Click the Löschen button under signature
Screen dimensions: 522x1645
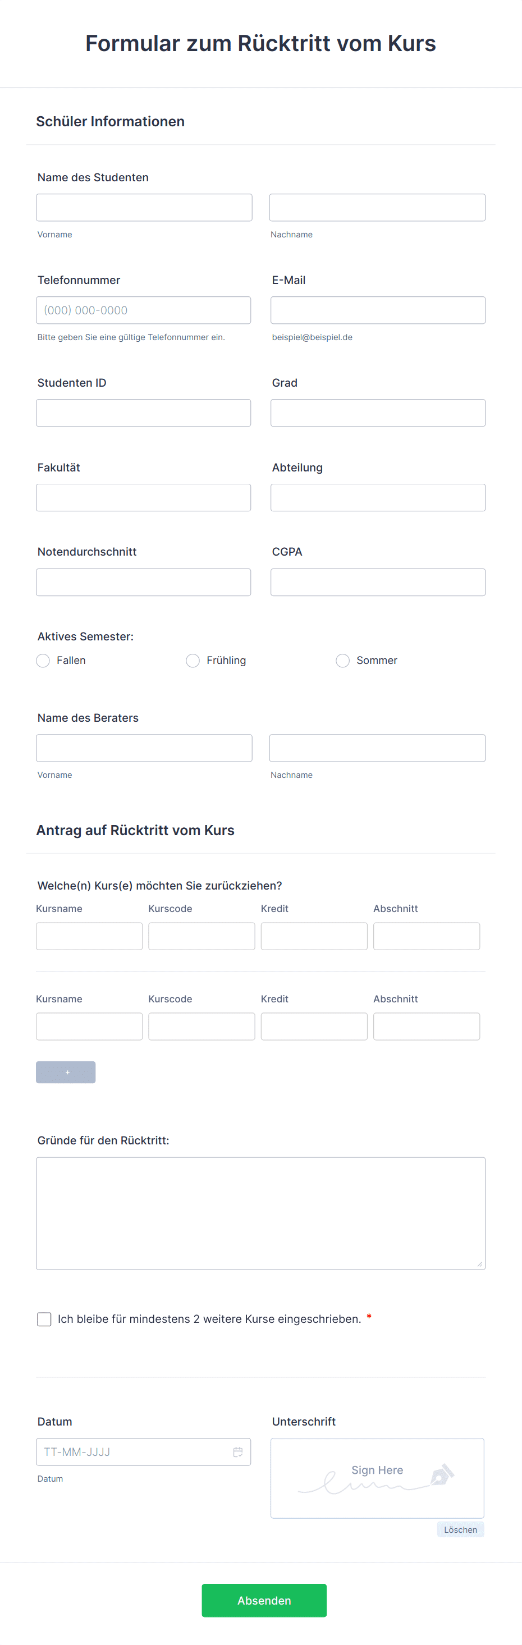460,1529
